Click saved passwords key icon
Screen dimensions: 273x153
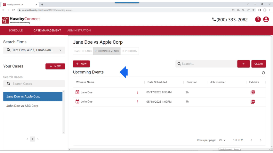tap(233, 10)
